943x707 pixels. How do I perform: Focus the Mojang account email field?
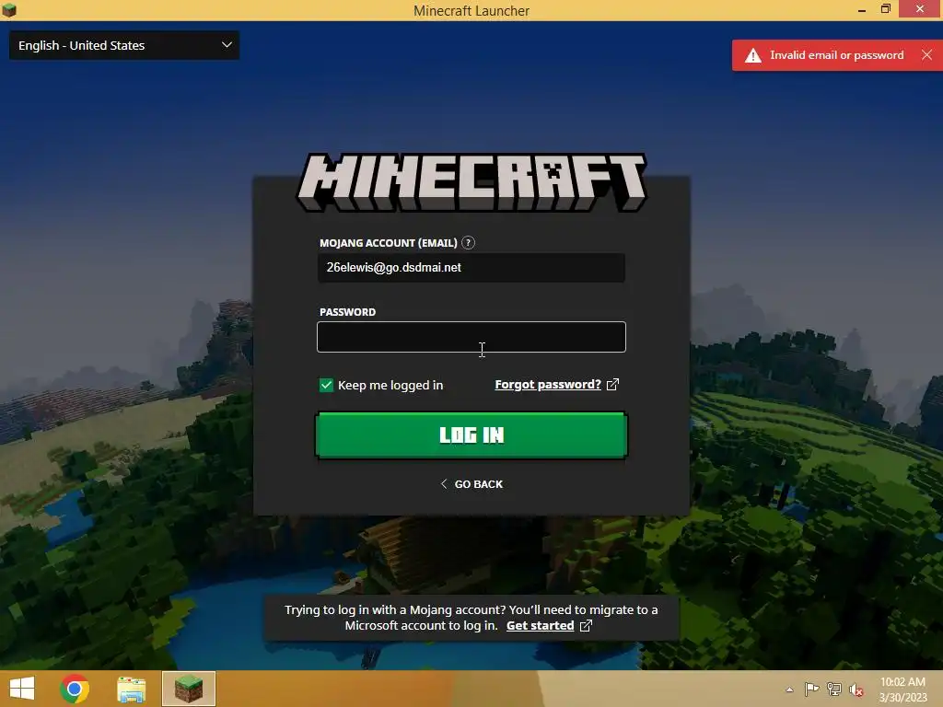click(471, 268)
